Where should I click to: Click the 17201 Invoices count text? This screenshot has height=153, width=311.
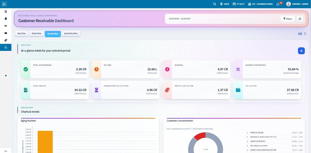point(81,73)
